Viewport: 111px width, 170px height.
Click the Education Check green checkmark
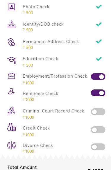point(99,59)
